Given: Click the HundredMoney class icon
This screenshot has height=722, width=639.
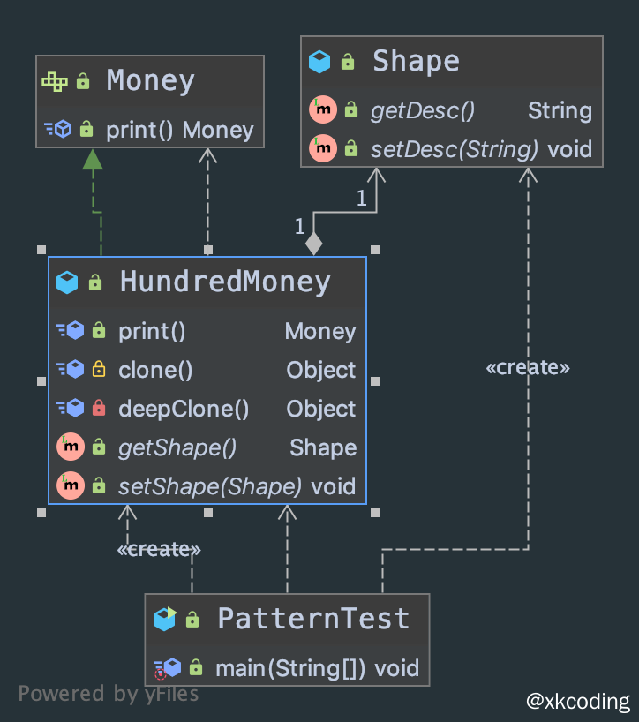Looking at the screenshot, I should click(x=67, y=282).
